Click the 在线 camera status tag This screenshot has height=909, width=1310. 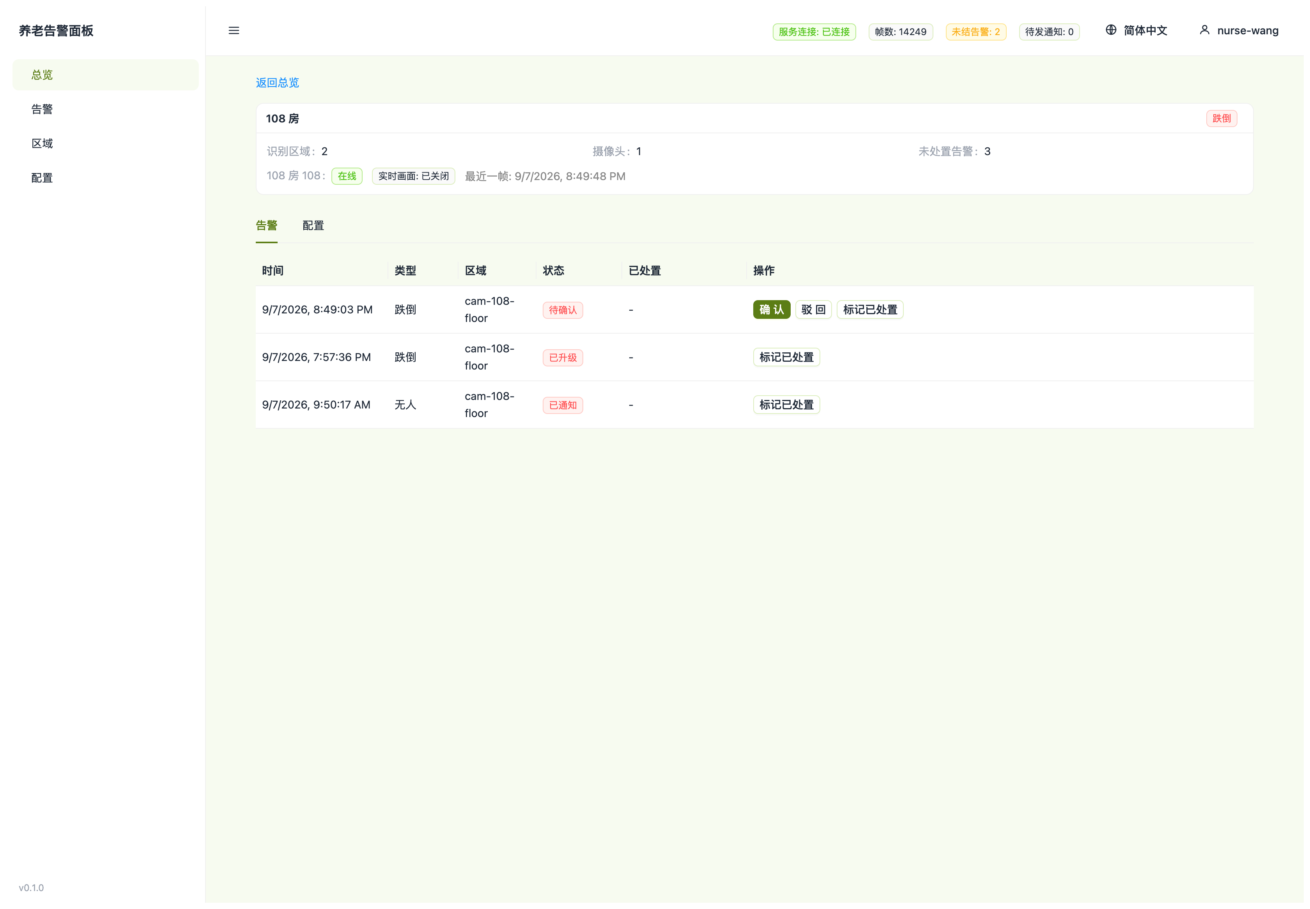[346, 176]
